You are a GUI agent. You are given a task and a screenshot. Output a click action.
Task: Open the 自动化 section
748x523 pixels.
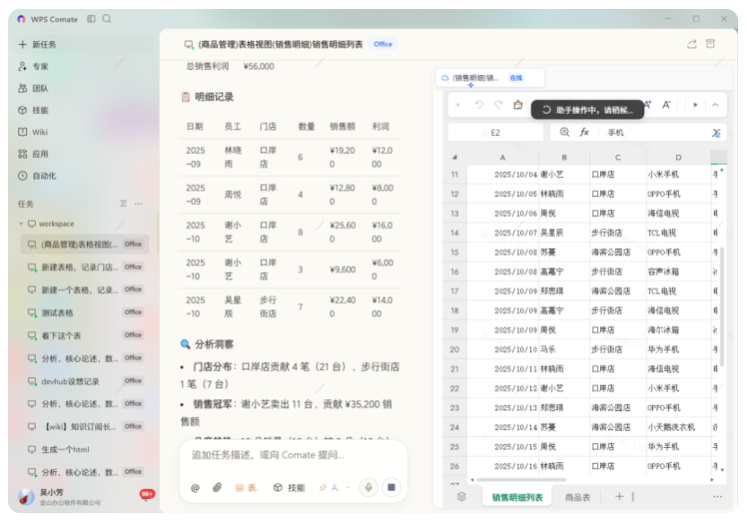(x=37, y=176)
